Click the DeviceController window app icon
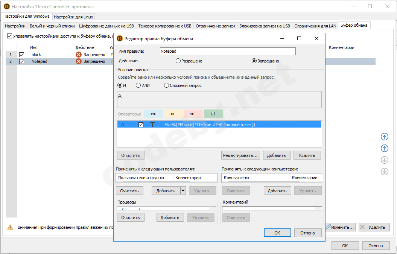This screenshot has height=254, width=397. (x=7, y=6)
